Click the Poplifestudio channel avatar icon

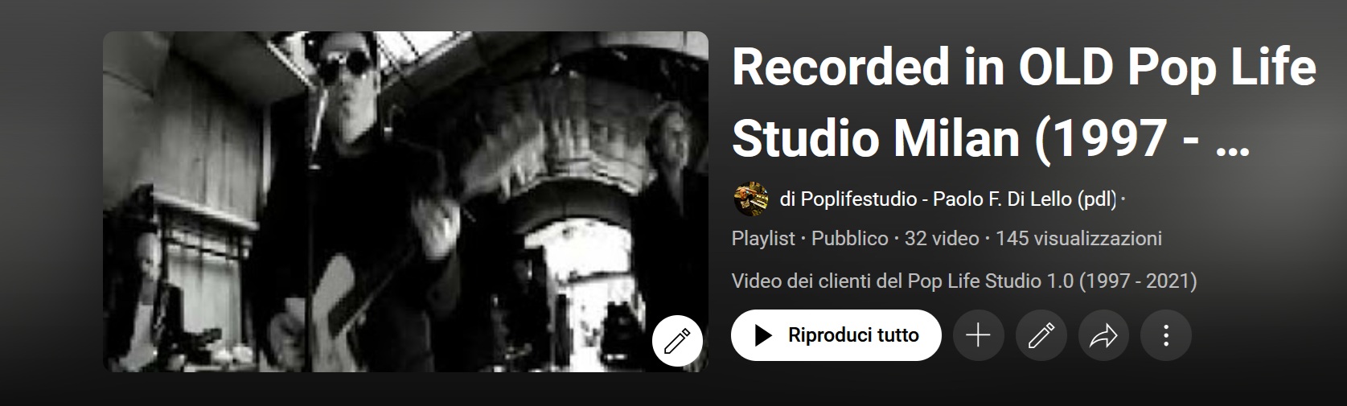pyautogui.click(x=751, y=199)
